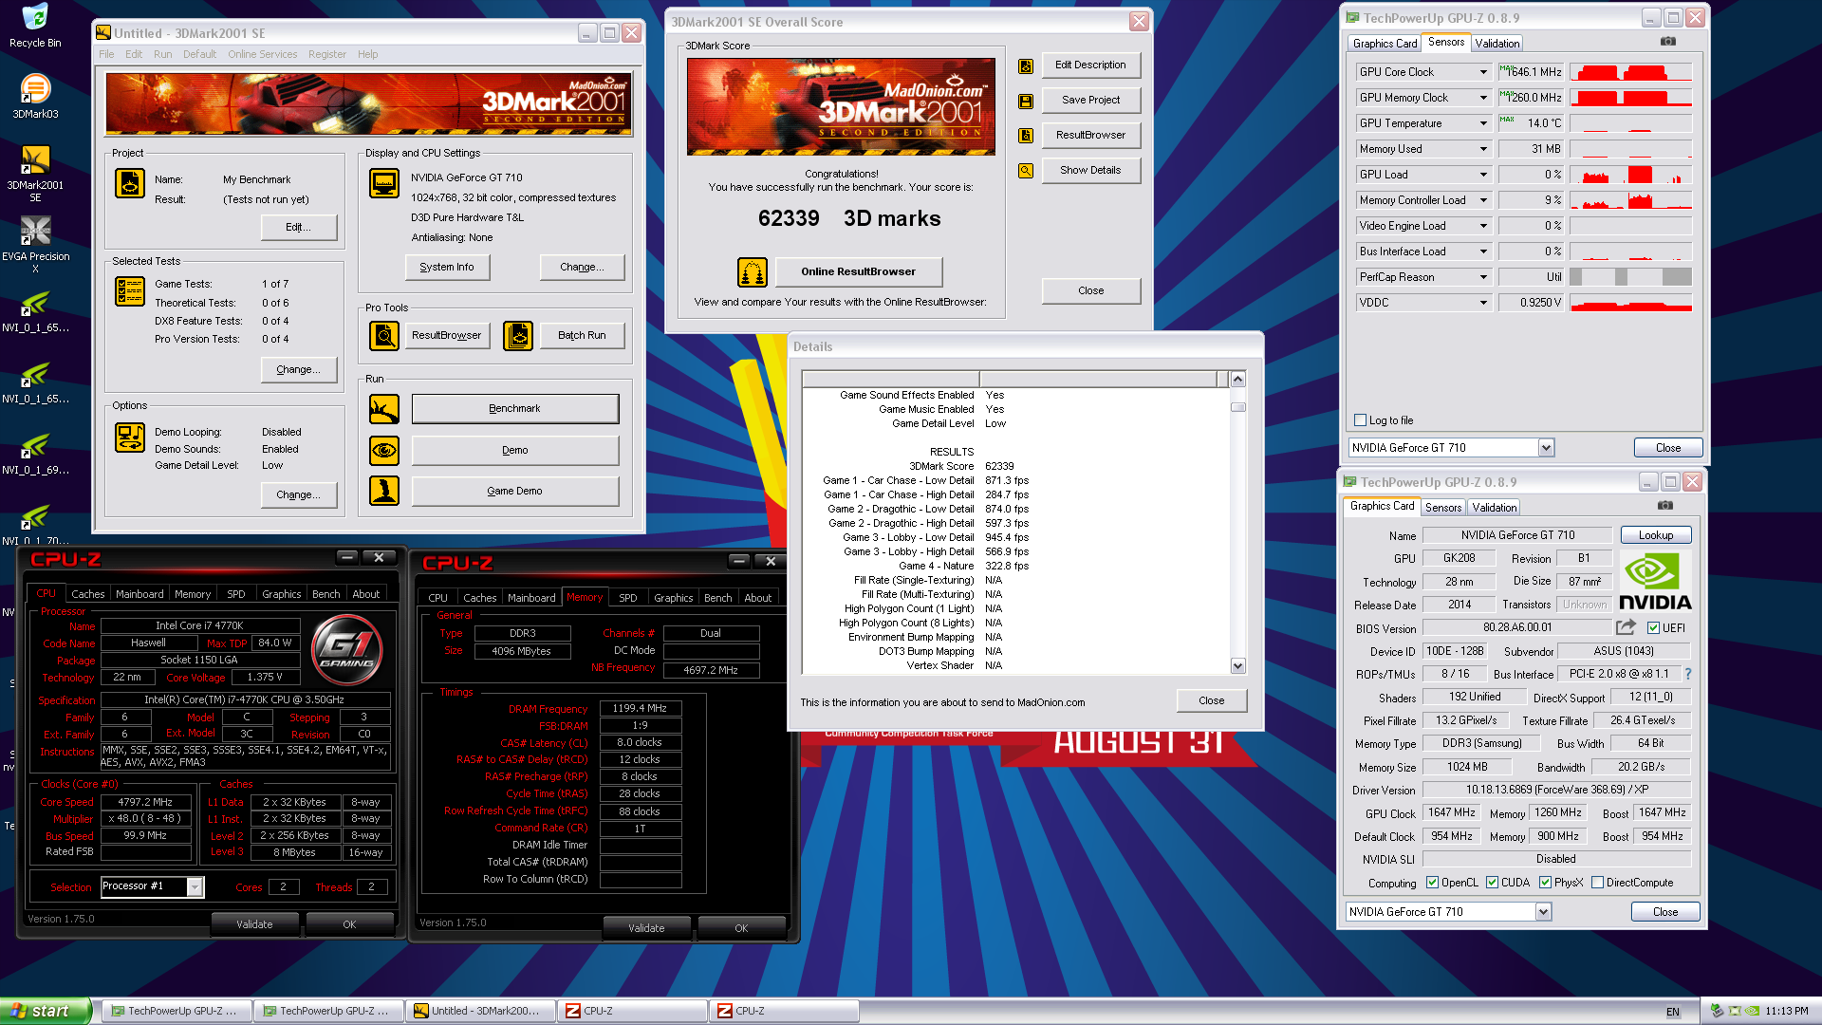Viewport: 1822px width, 1025px height.
Task: Click the Details list scrollbar up arrow
Action: [1237, 380]
